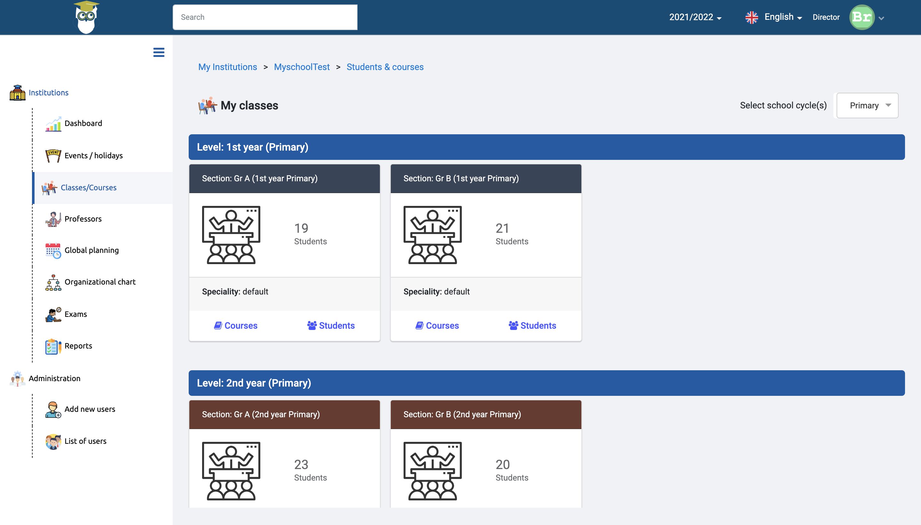
Task: Open Courses for Gr B 1st year
Action: click(x=437, y=325)
